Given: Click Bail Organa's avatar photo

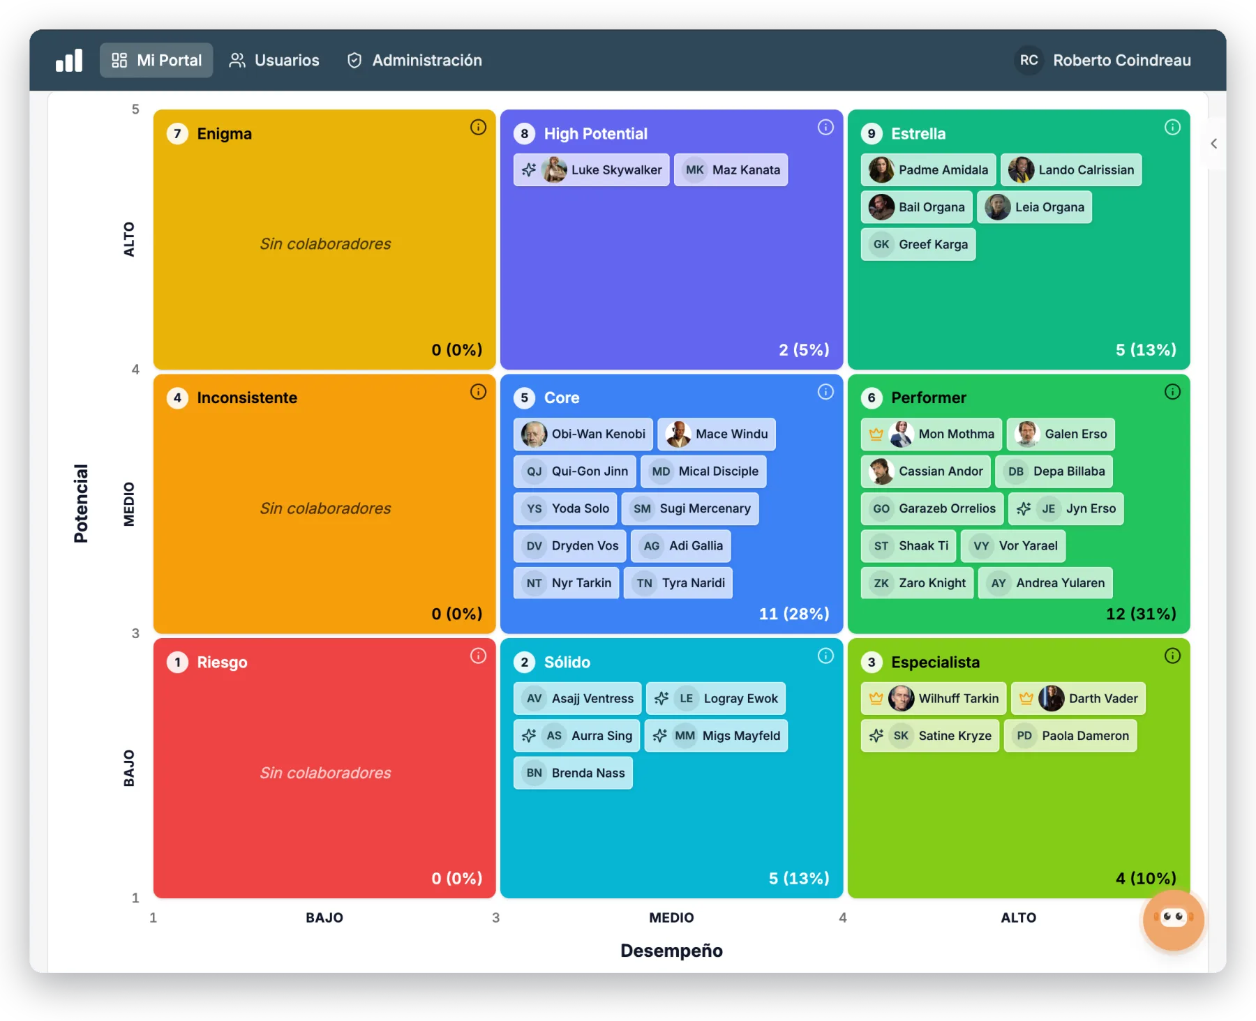Looking at the screenshot, I should [x=881, y=207].
